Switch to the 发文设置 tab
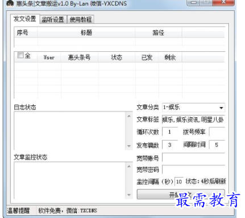The height and width of the screenshot is (218, 245). click(x=25, y=19)
